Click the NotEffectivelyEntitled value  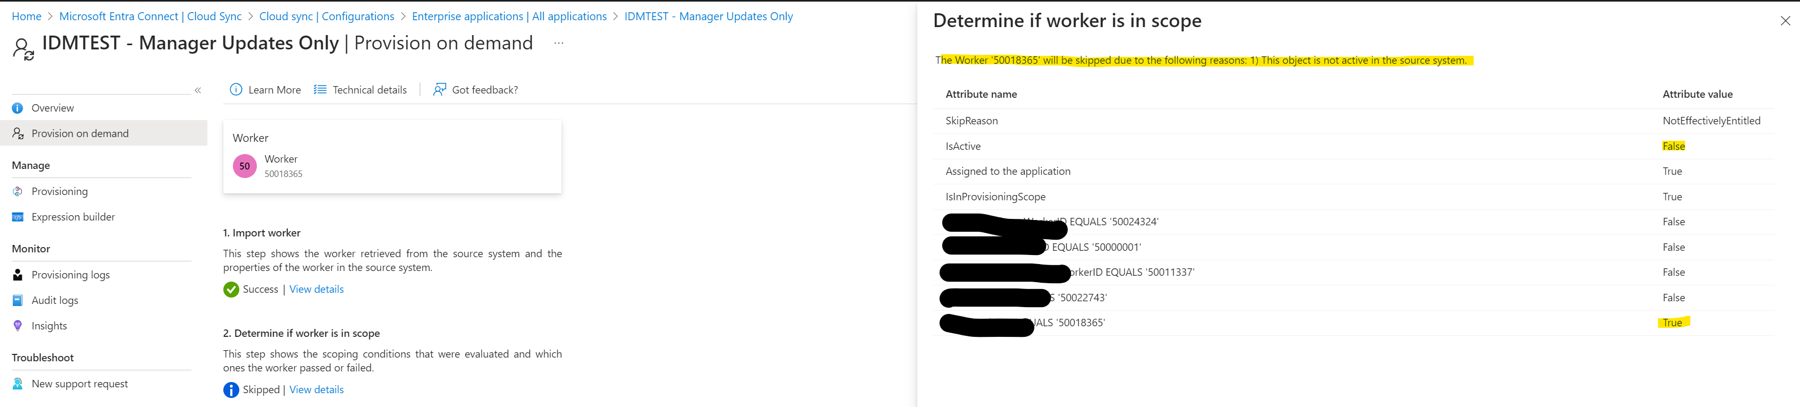coord(1711,121)
